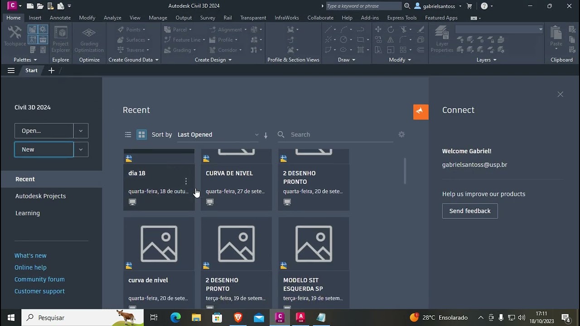Open Layer Properties manager
Viewport: 580px width, 326px height.
tap(442, 40)
